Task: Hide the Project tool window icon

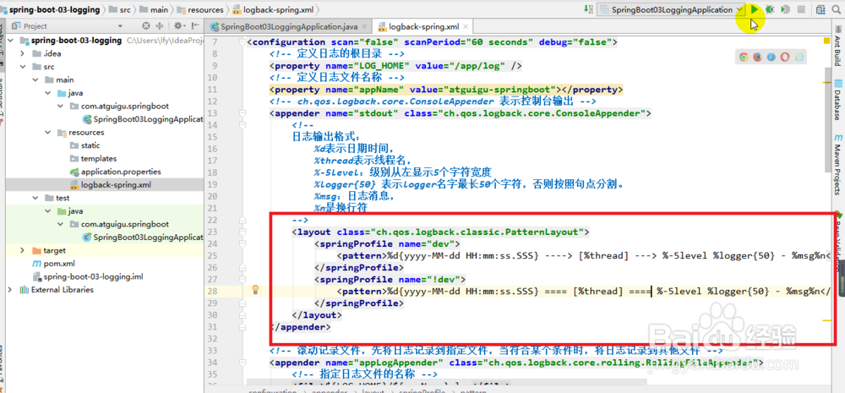Action: coord(194,26)
